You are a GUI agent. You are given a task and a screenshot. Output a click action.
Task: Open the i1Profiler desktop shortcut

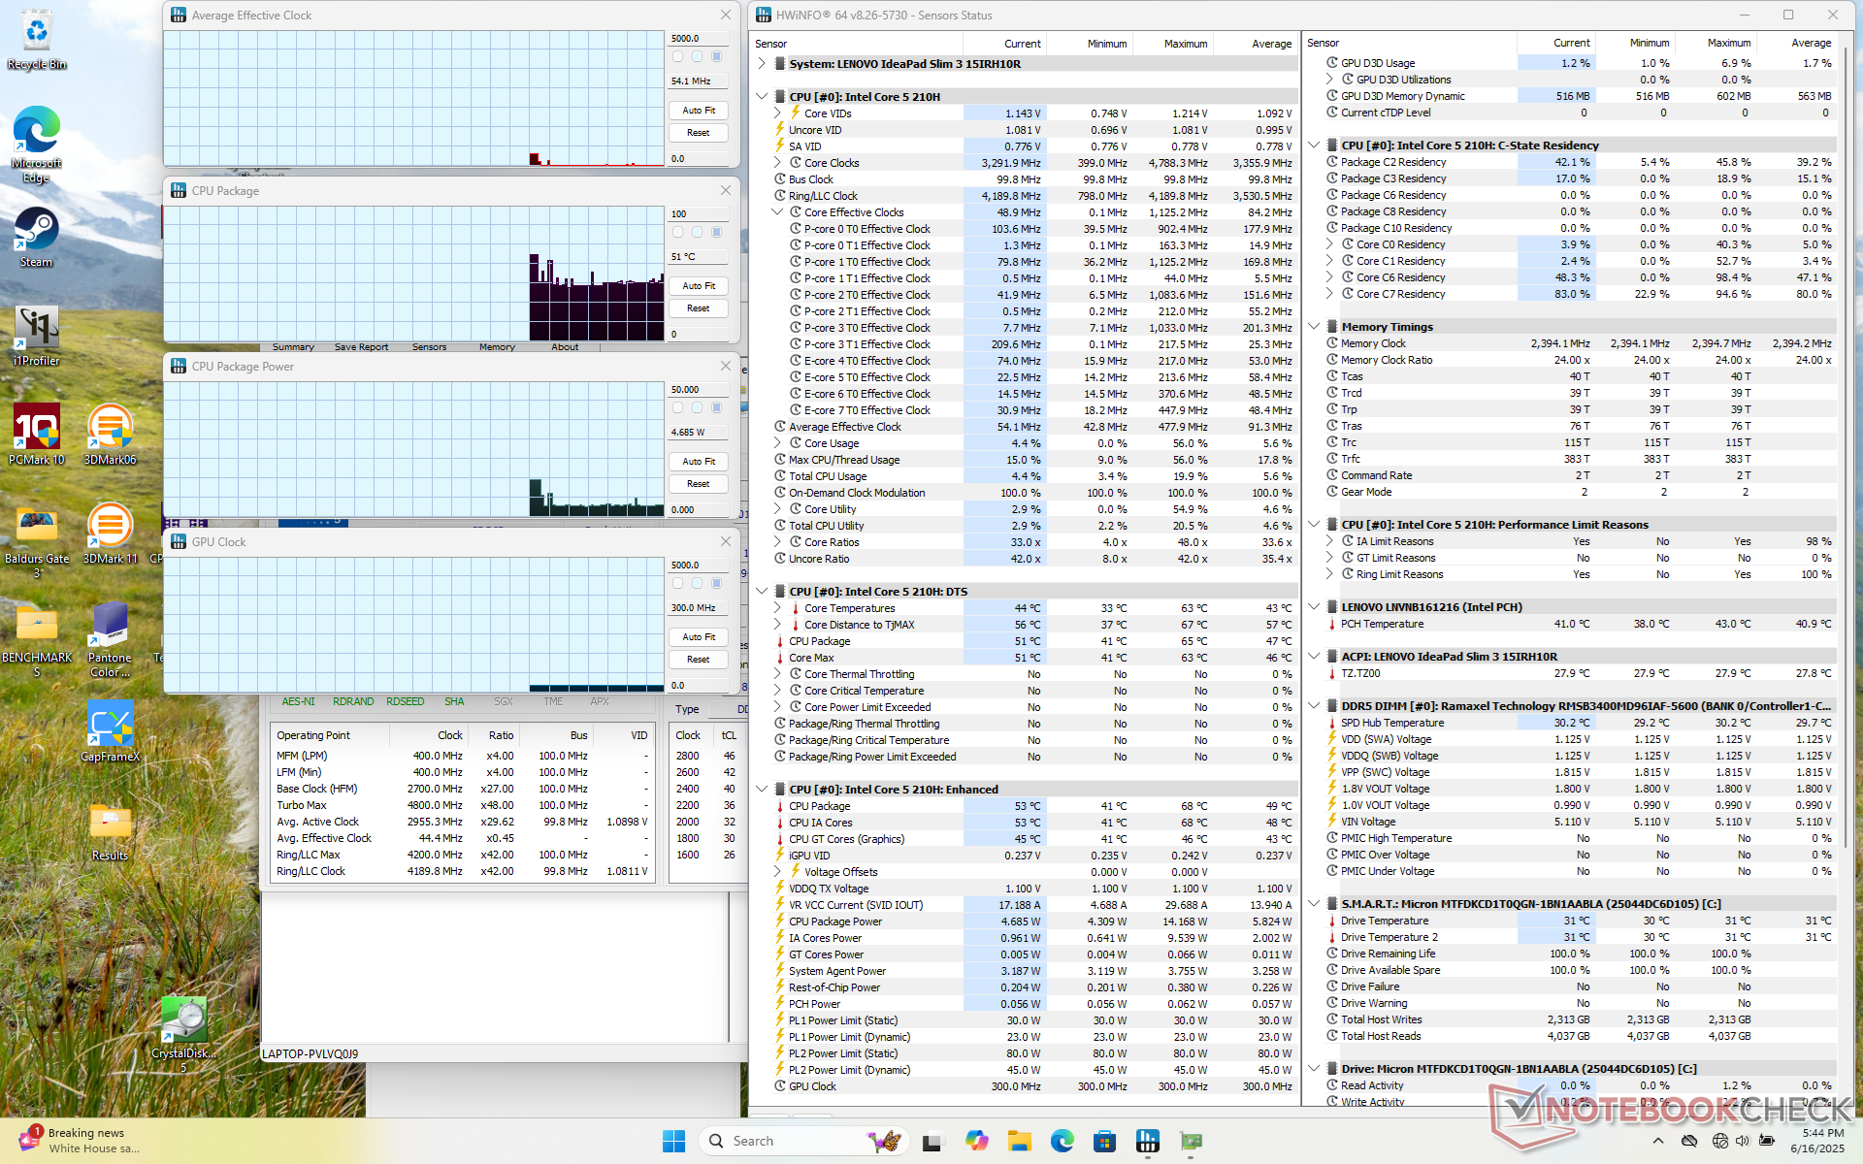click(37, 329)
